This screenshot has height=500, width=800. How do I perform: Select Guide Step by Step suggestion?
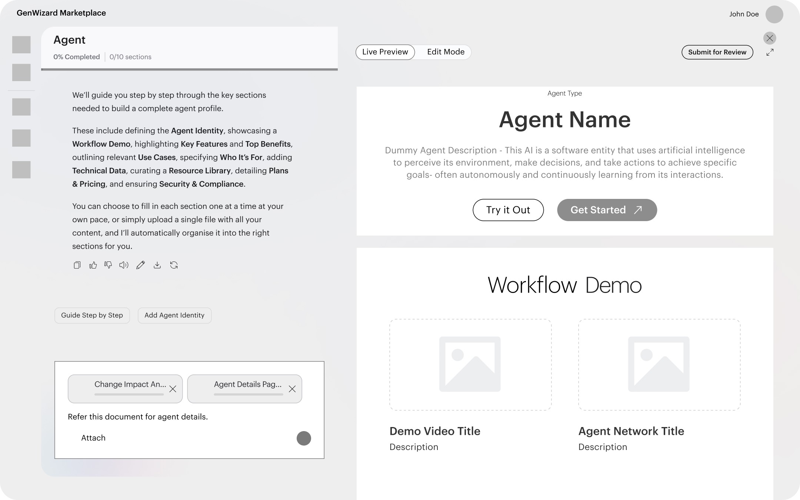[92, 315]
